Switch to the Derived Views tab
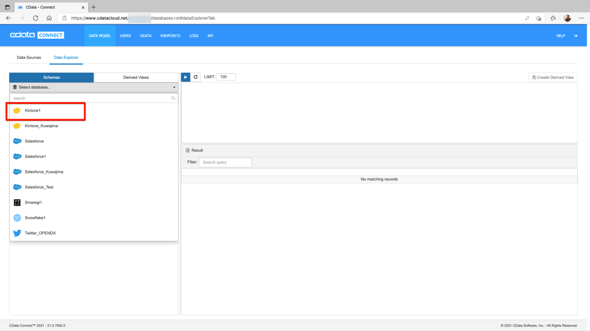This screenshot has height=331, width=590. (x=136, y=77)
